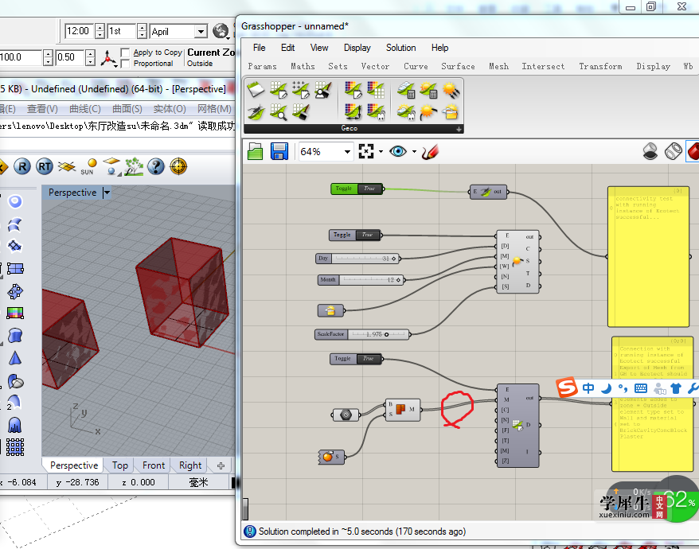Click the green selected Toggle component
Screen dimensions: 699x549
click(x=357, y=189)
